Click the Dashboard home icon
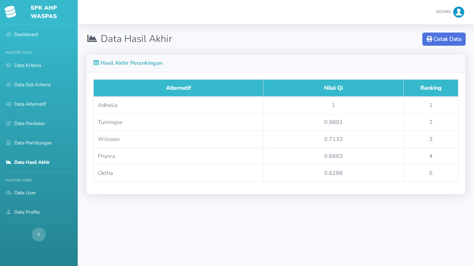The width and height of the screenshot is (474, 266). coord(9,34)
